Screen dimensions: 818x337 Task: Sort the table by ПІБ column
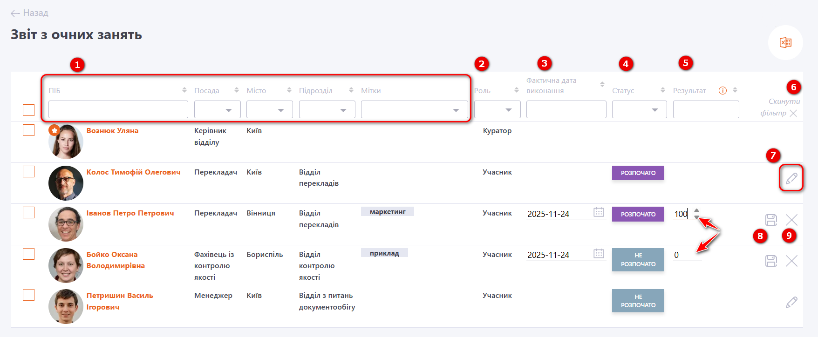click(x=184, y=90)
